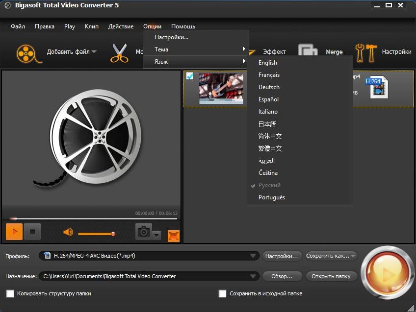The width and height of the screenshot is (416, 312).
Task: Click the film reel preview area
Action: (91, 138)
